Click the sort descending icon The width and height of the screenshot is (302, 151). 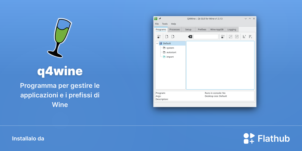[x=250, y=37]
